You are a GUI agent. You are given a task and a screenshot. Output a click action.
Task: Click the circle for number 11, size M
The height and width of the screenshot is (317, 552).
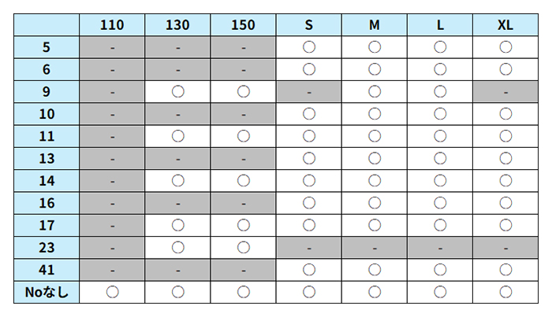[x=375, y=136]
